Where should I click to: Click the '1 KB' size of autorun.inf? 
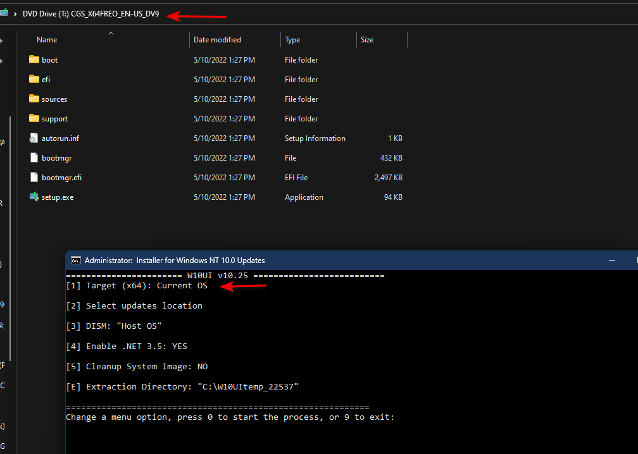[395, 138]
